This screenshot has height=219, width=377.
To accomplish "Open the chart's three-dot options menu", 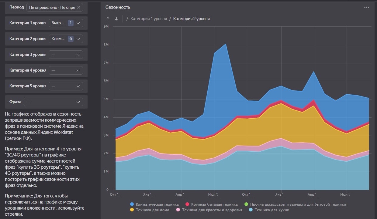I will [367, 7].
